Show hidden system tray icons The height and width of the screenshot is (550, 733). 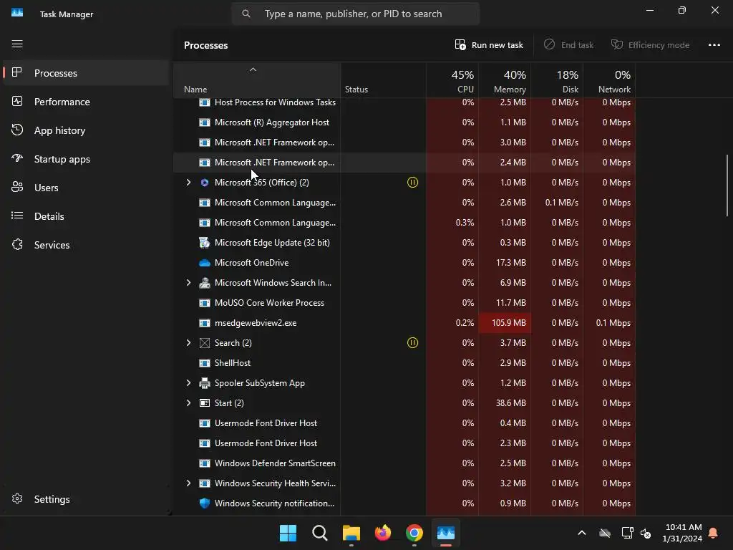(x=582, y=533)
